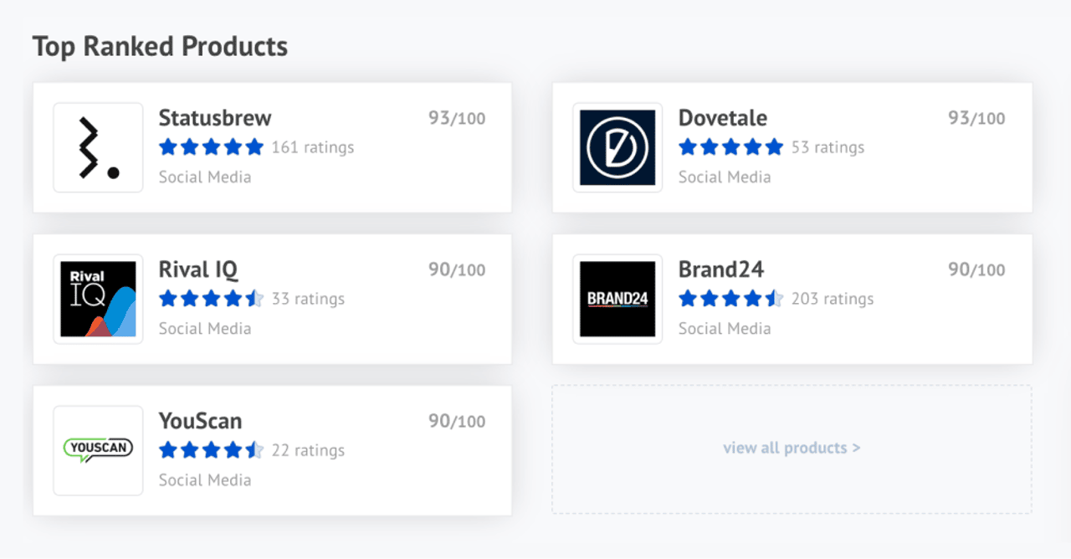This screenshot has width=1071, height=559.
Task: Open the Brand24 product title link
Action: pyautogui.click(x=720, y=269)
